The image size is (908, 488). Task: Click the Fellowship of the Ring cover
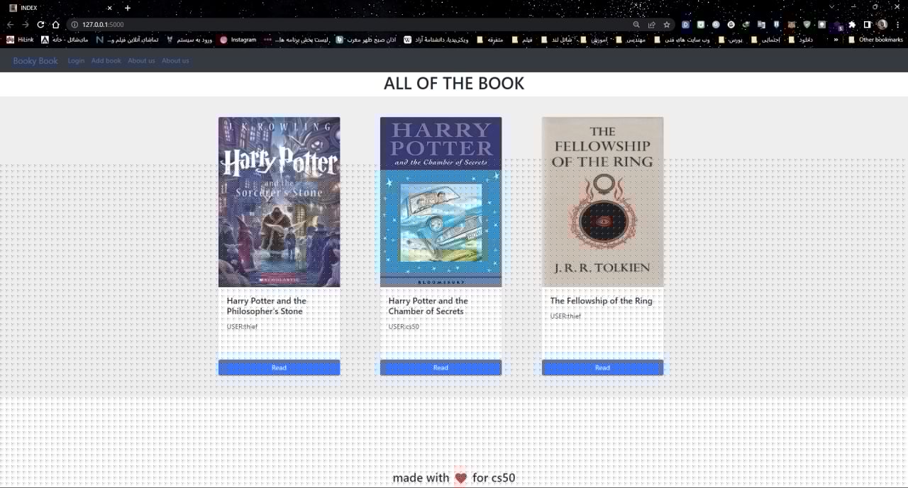(602, 202)
